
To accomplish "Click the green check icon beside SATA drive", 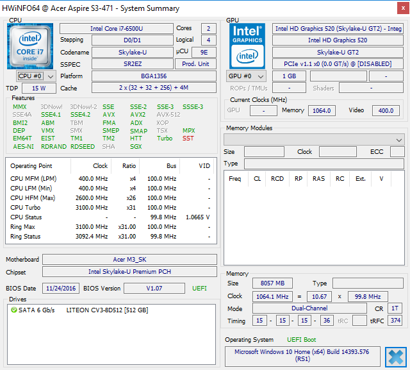I will [x=14, y=310].
